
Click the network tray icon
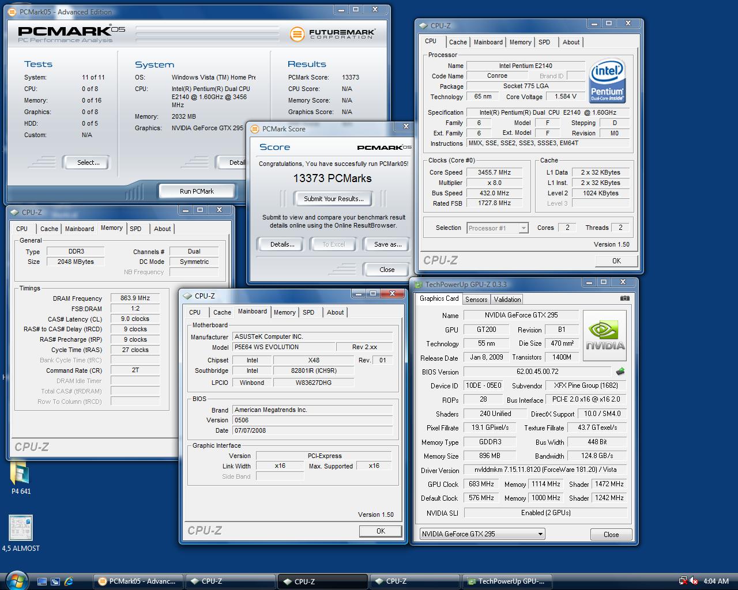pyautogui.click(x=683, y=581)
